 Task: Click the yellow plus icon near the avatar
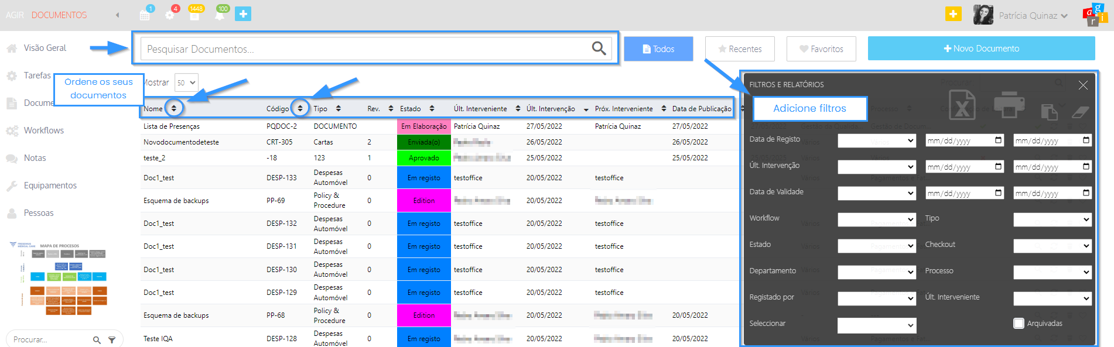[954, 14]
